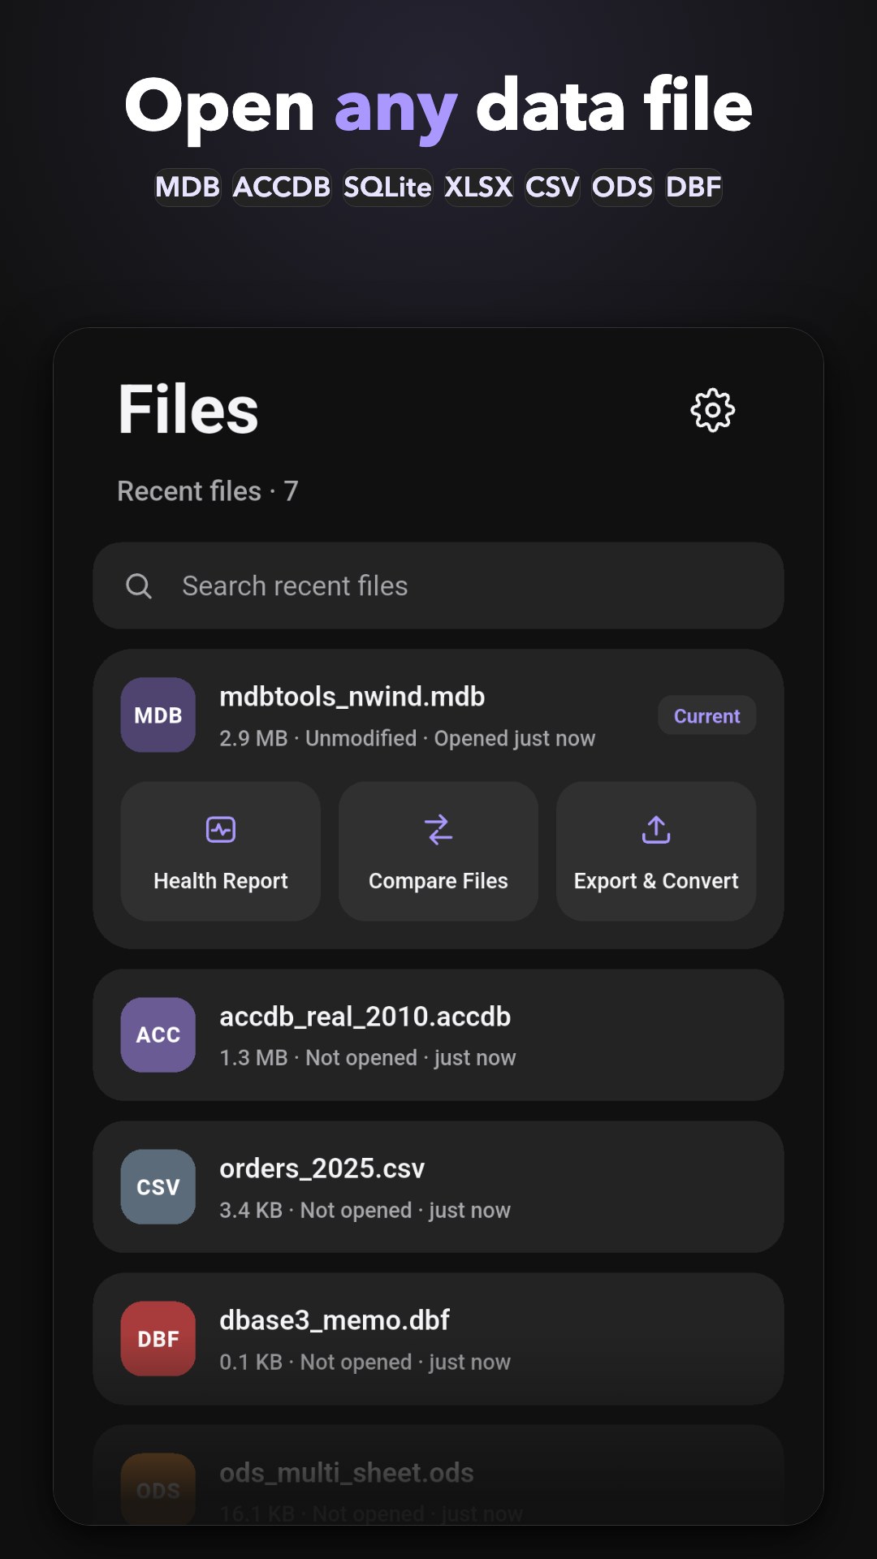
Task: Open Export & Convert button
Action: pyautogui.click(x=656, y=852)
